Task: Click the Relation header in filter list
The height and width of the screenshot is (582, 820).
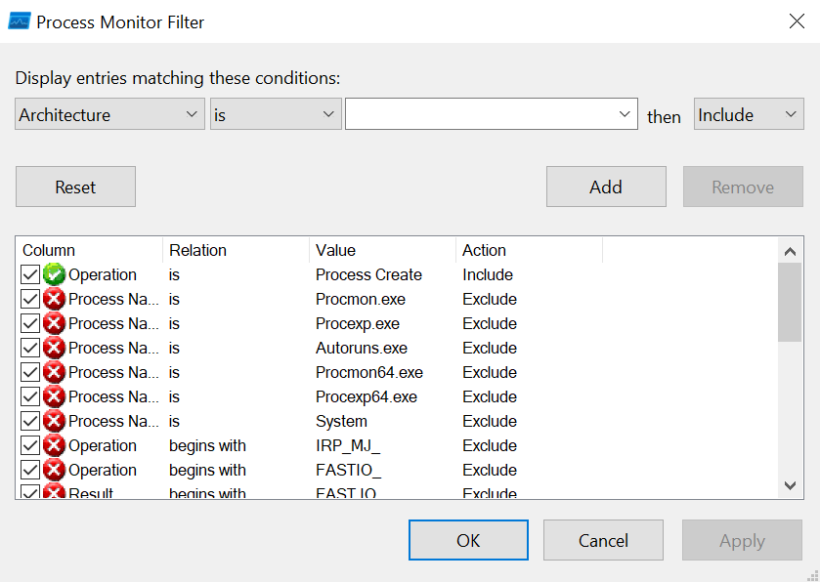Action: click(236, 250)
